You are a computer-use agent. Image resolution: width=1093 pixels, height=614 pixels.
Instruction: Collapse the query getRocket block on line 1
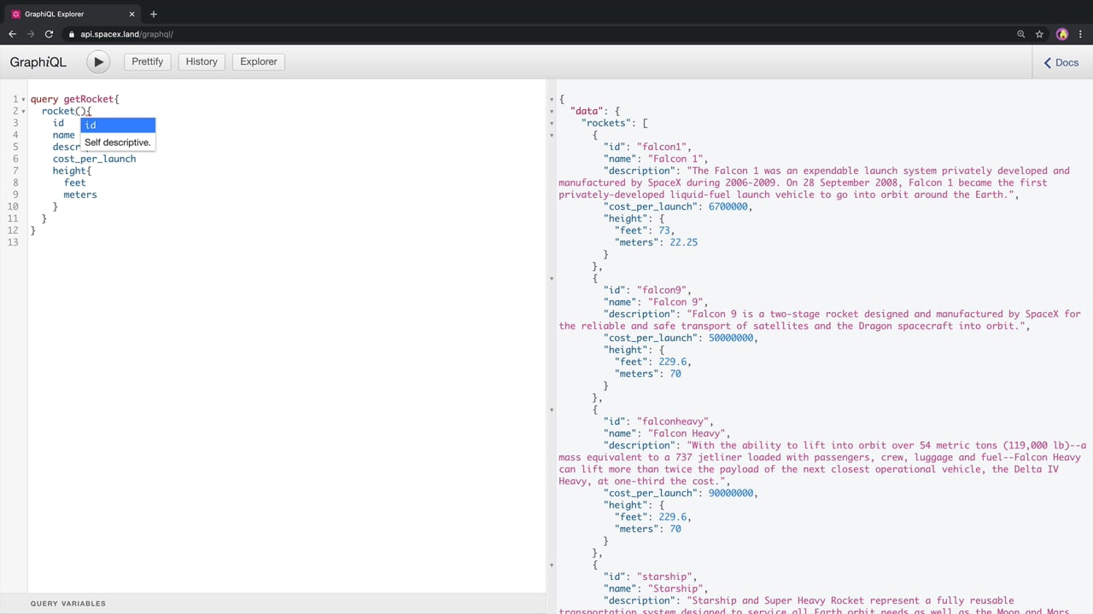(23, 100)
